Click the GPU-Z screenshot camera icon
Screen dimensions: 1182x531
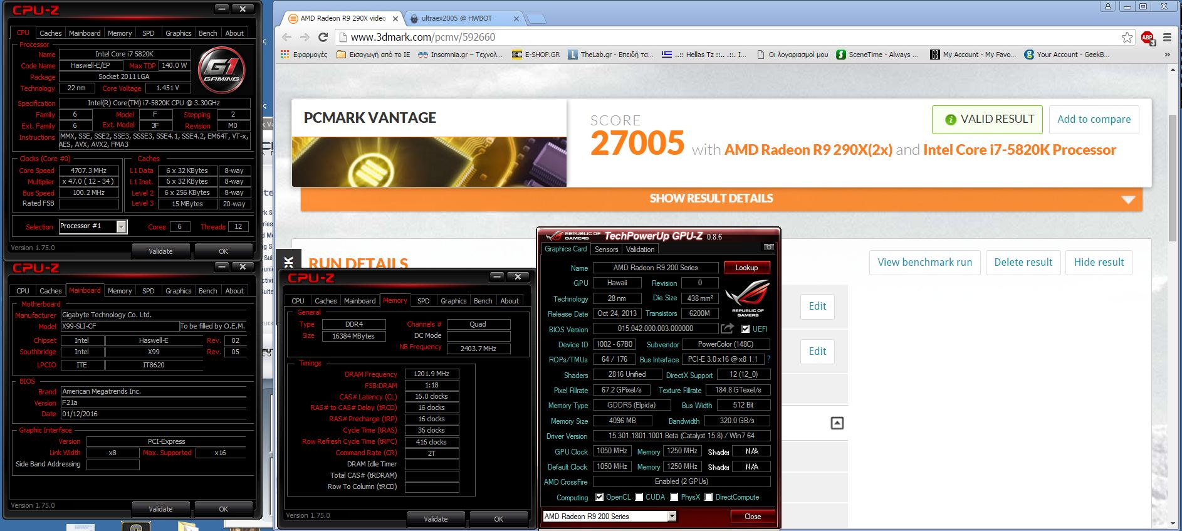click(769, 247)
